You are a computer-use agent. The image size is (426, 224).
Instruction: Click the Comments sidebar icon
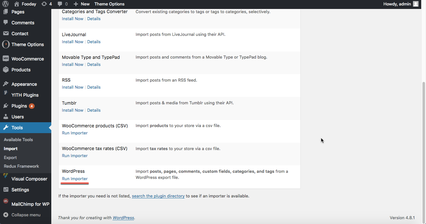pos(6,23)
